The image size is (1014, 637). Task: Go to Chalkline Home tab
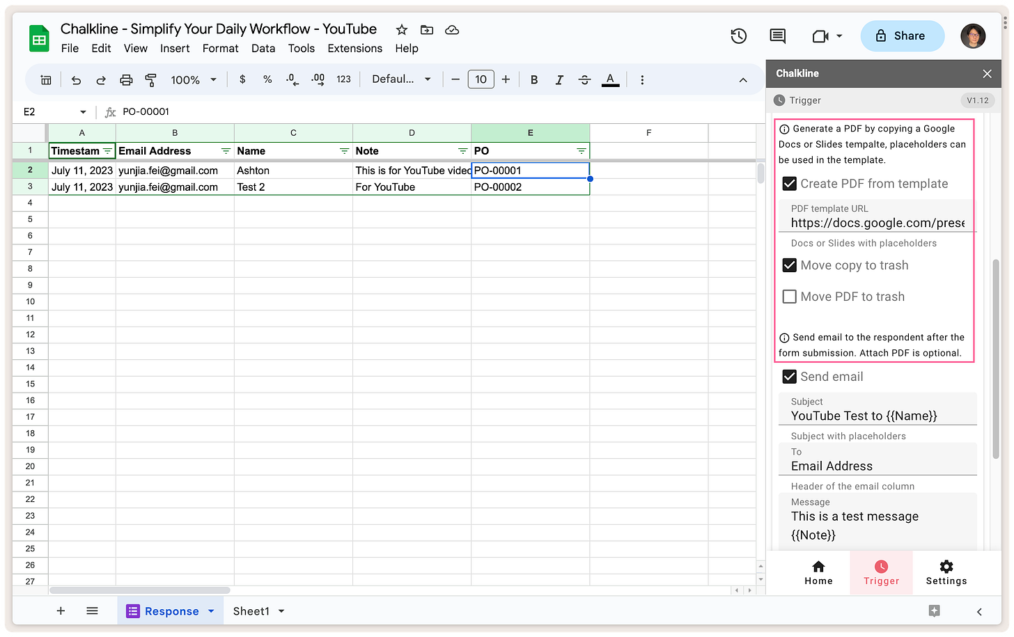click(818, 573)
